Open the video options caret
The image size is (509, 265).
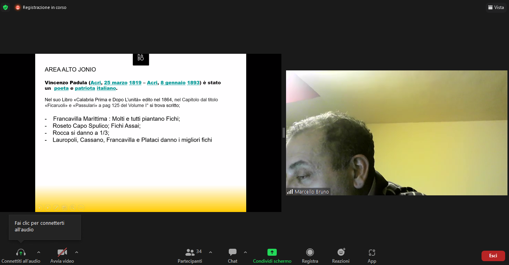click(77, 252)
